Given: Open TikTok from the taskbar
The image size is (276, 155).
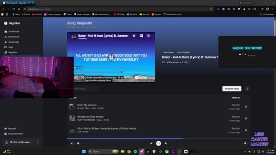Looking at the screenshot, I should point(148,152).
